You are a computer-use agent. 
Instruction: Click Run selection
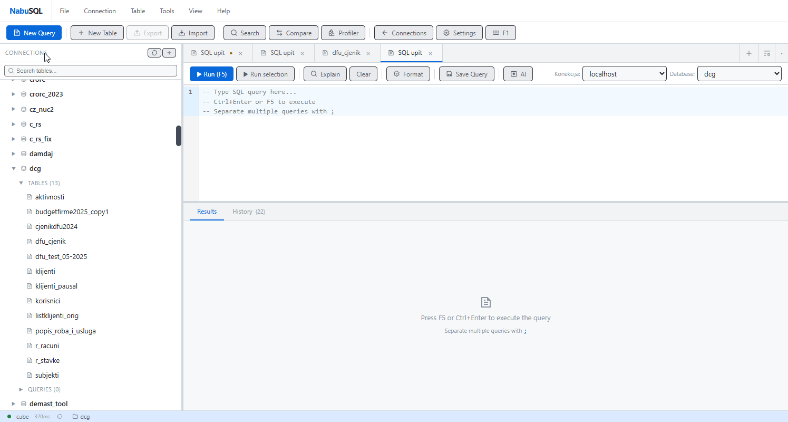coord(265,74)
